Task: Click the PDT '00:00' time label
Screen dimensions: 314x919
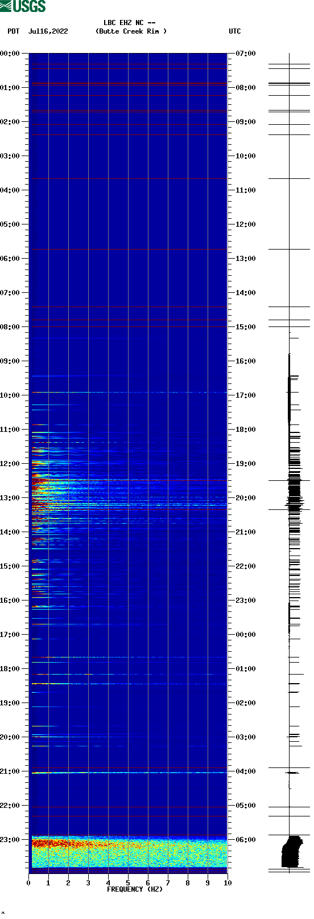Action: (x=10, y=54)
